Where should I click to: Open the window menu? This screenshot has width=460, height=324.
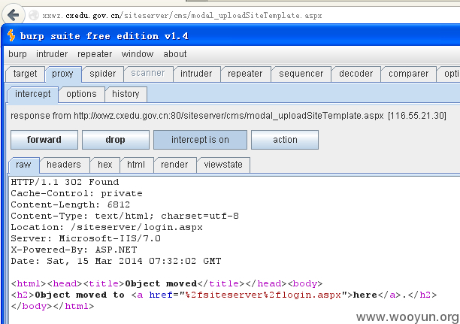coord(138,54)
